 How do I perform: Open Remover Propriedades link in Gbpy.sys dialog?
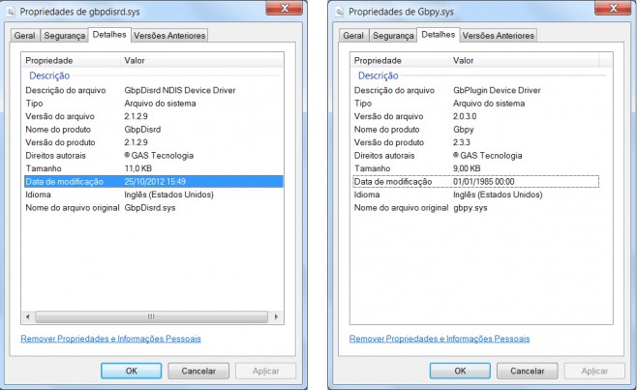click(x=440, y=339)
